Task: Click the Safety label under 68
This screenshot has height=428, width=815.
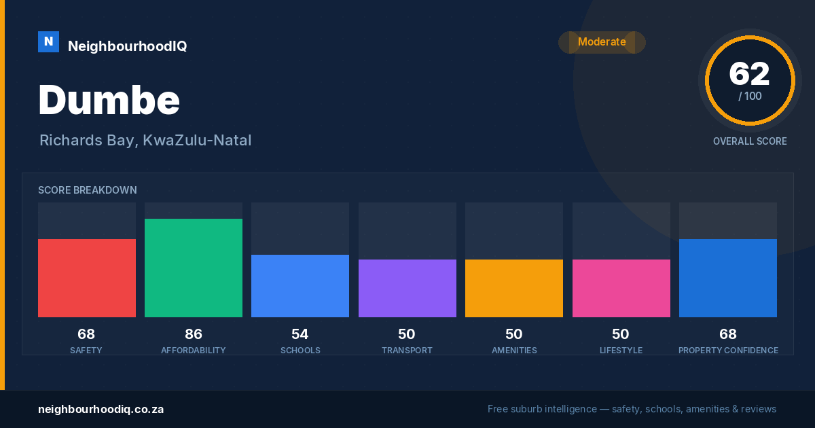Action: 86,351
